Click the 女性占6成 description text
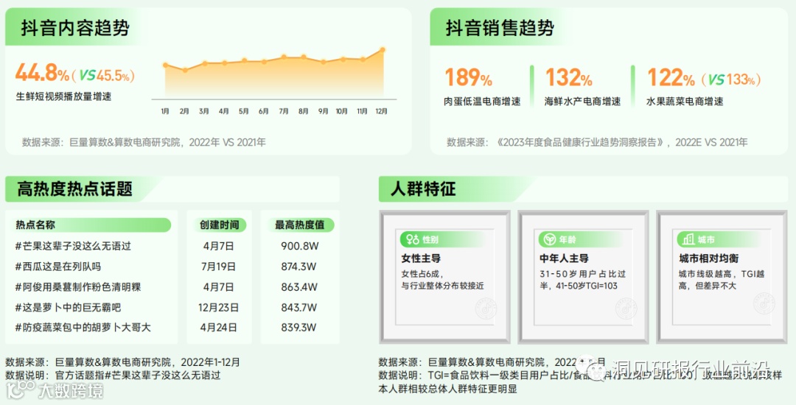Image resolution: width=796 pixels, height=405 pixels. 443,280
